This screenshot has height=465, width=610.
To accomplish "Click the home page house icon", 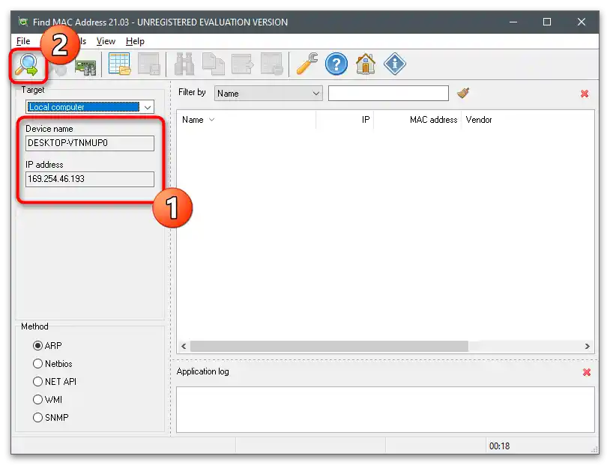I will [x=365, y=64].
